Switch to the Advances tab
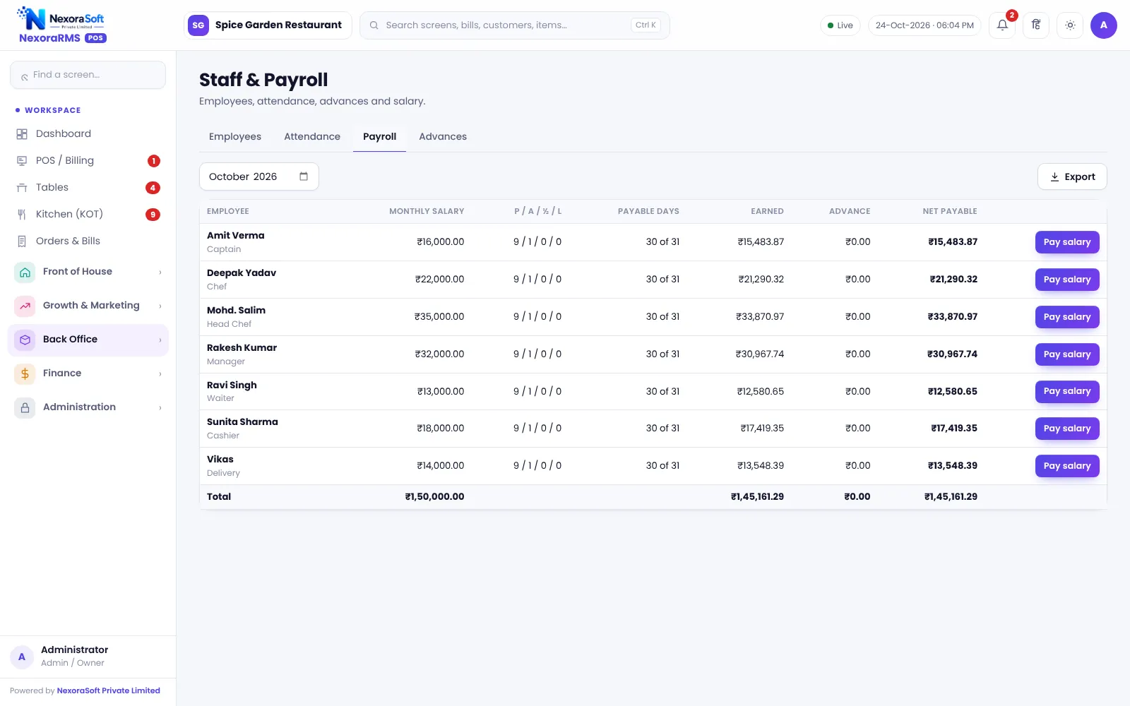The height and width of the screenshot is (706, 1130). [443, 137]
